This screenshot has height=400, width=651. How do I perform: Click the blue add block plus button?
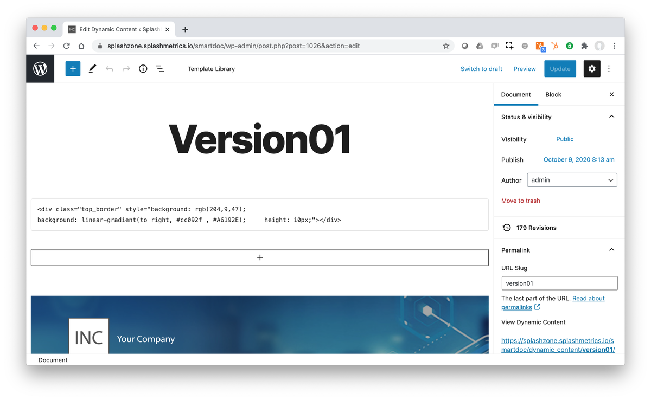[73, 69]
